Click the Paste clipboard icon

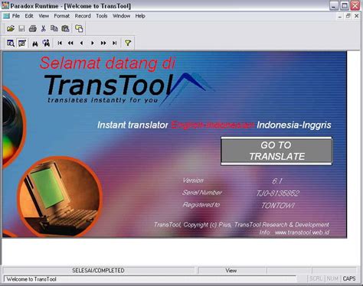point(65,28)
